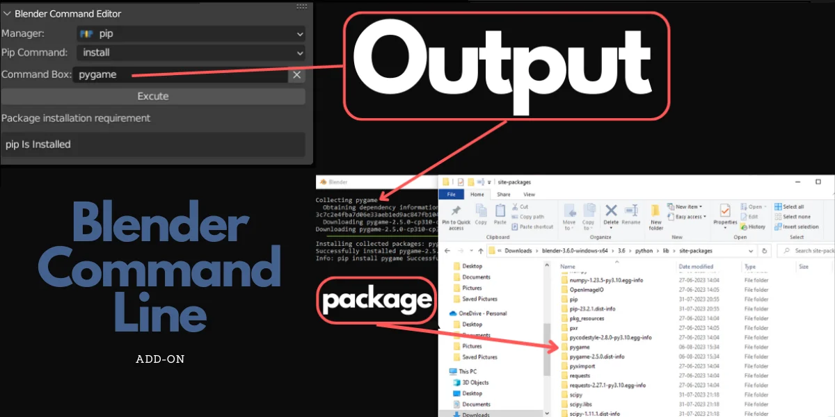Image resolution: width=835 pixels, height=417 pixels.
Task: Toggle Invert selection in the ribbon
Action: (x=798, y=227)
